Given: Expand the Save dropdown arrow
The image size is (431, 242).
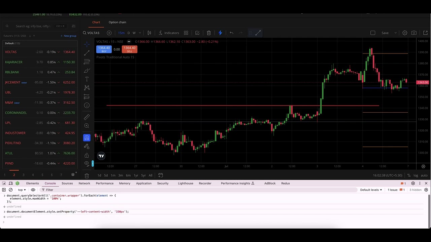Looking at the screenshot, I should 395,33.
